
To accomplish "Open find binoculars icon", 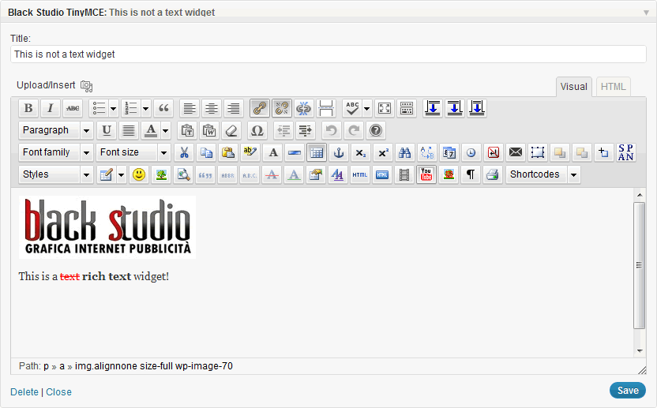I will [405, 152].
